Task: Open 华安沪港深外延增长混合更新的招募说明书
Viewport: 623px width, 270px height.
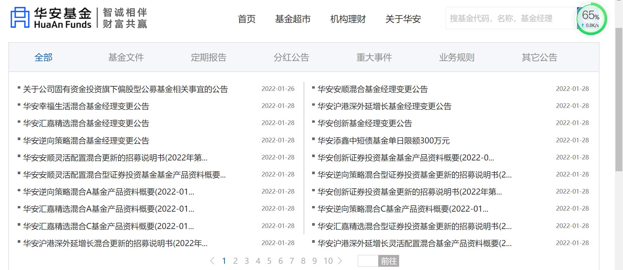Action: point(115,243)
